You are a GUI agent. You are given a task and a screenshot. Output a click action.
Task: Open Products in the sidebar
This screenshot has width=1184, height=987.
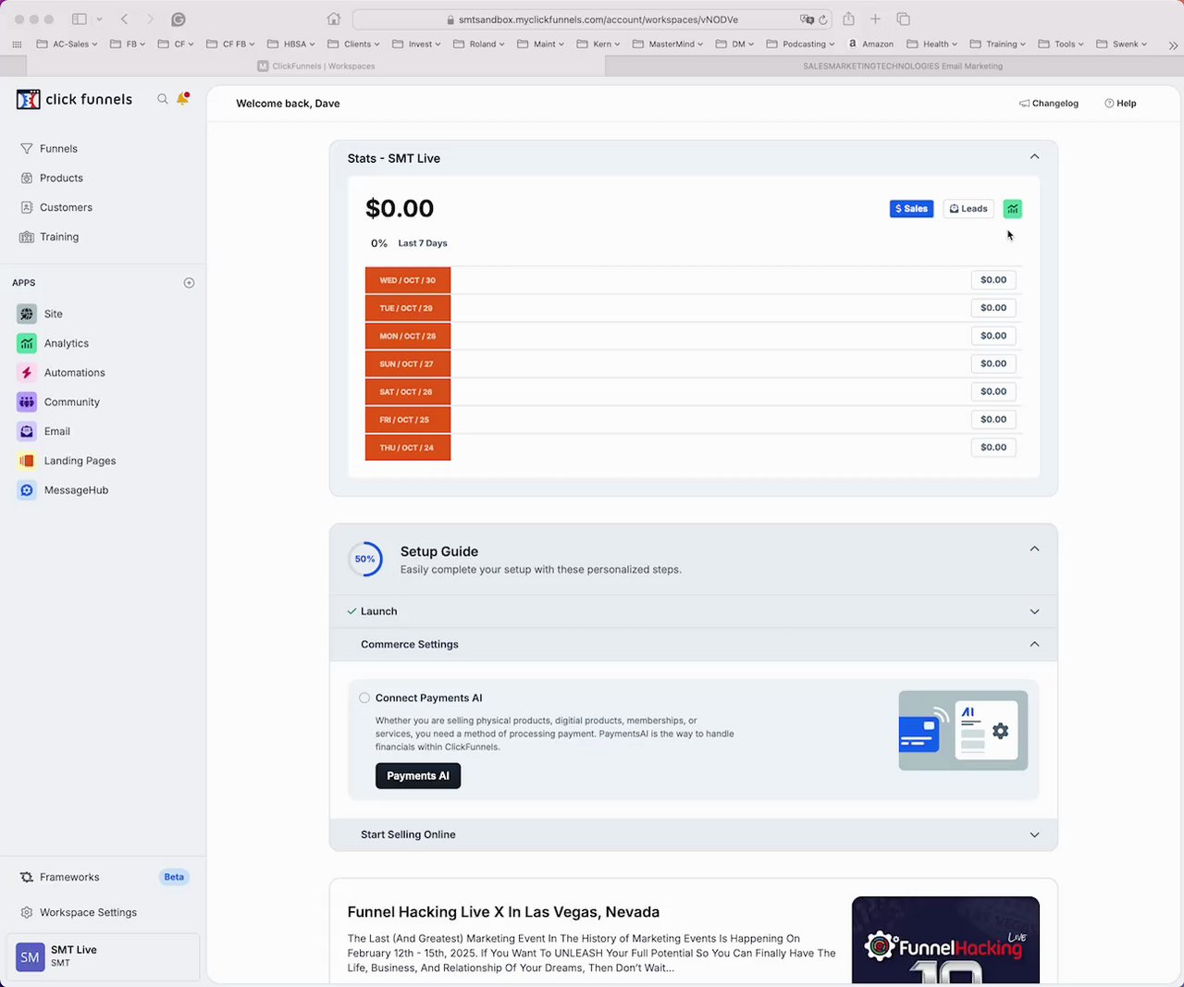[61, 178]
